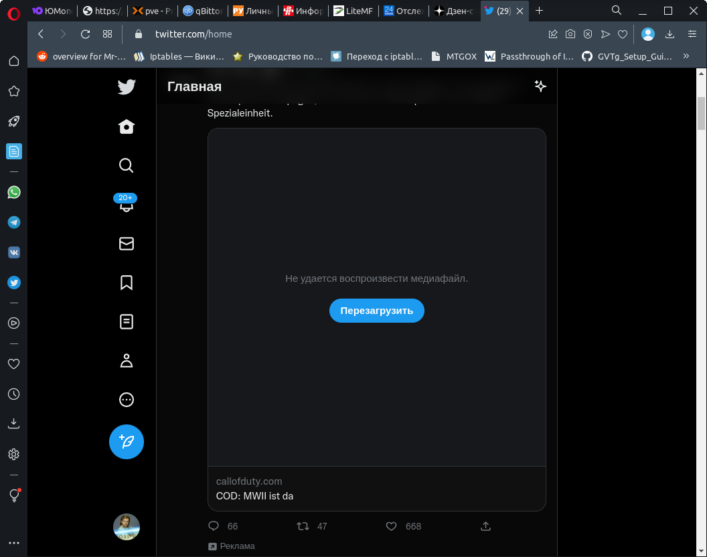
Task: Open WhatsApp in Opera sidebar
Action: pyautogui.click(x=14, y=193)
